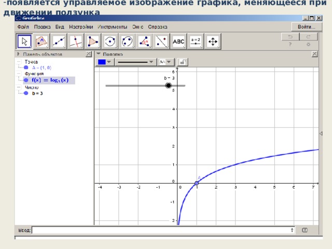Select the Move arrow tool
Screen dimensions: 332x249
pos(24,41)
